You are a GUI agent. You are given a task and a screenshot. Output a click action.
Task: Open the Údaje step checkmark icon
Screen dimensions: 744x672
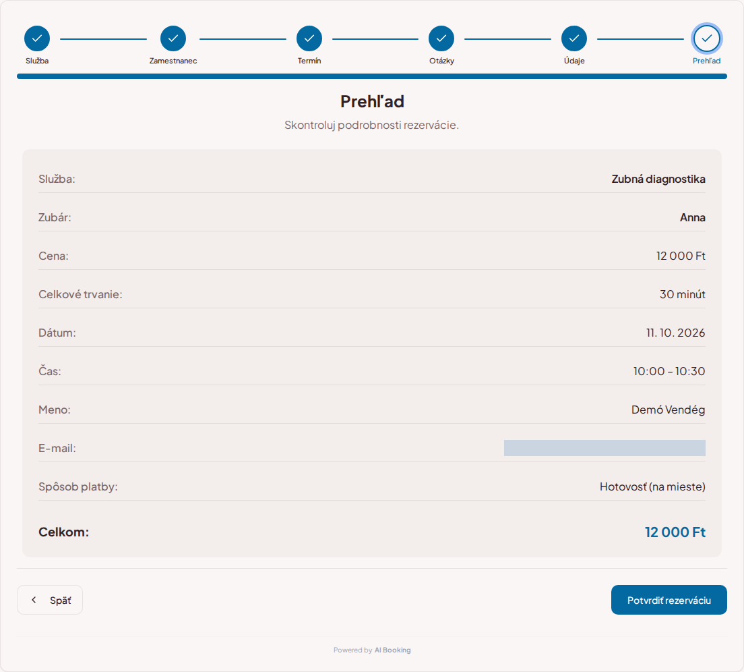tap(574, 38)
